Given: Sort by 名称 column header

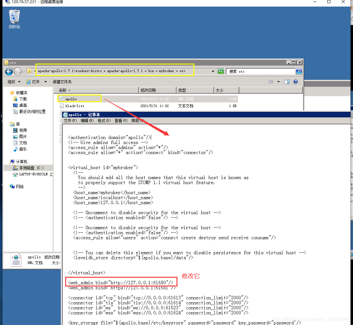Looking at the screenshot, I should (96, 90).
